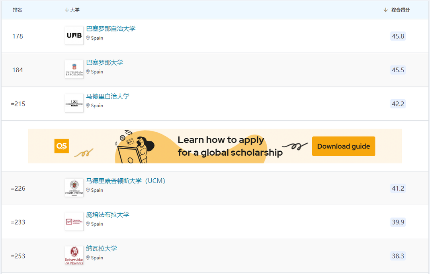Image resolution: width=430 pixels, height=274 pixels.
Task: Open the 巴塞罗那大学 university link
Action: [x=105, y=63]
